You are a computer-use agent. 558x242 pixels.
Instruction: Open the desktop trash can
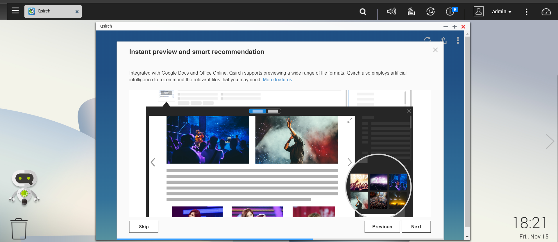click(19, 229)
